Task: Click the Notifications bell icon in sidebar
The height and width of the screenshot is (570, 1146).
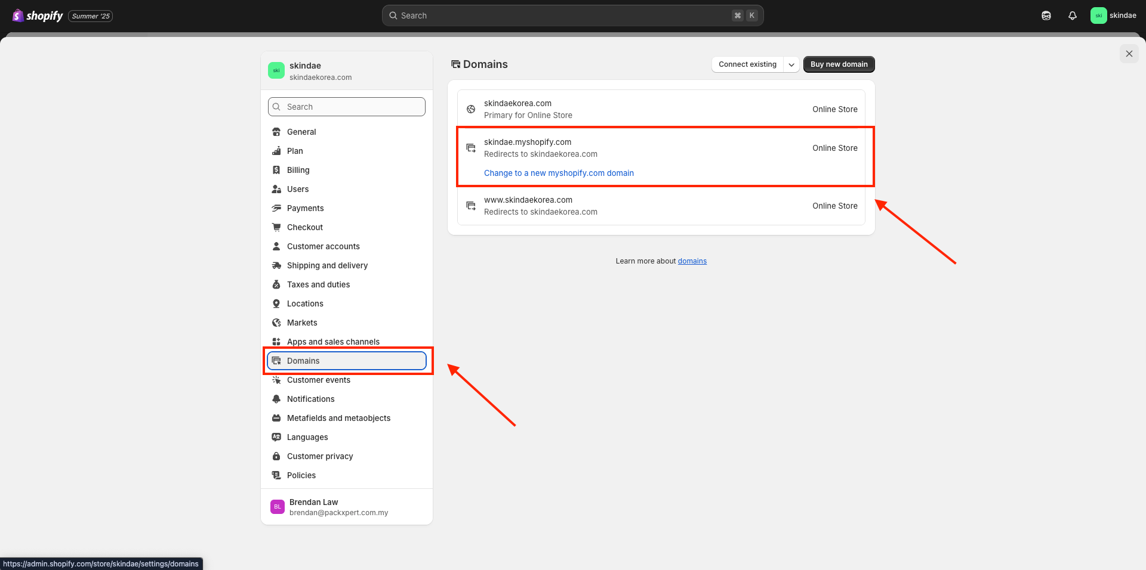Action: pyautogui.click(x=276, y=399)
